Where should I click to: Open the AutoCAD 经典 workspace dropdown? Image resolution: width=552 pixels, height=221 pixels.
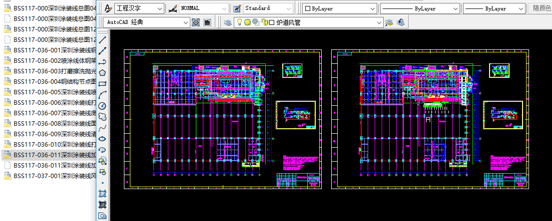click(147, 22)
